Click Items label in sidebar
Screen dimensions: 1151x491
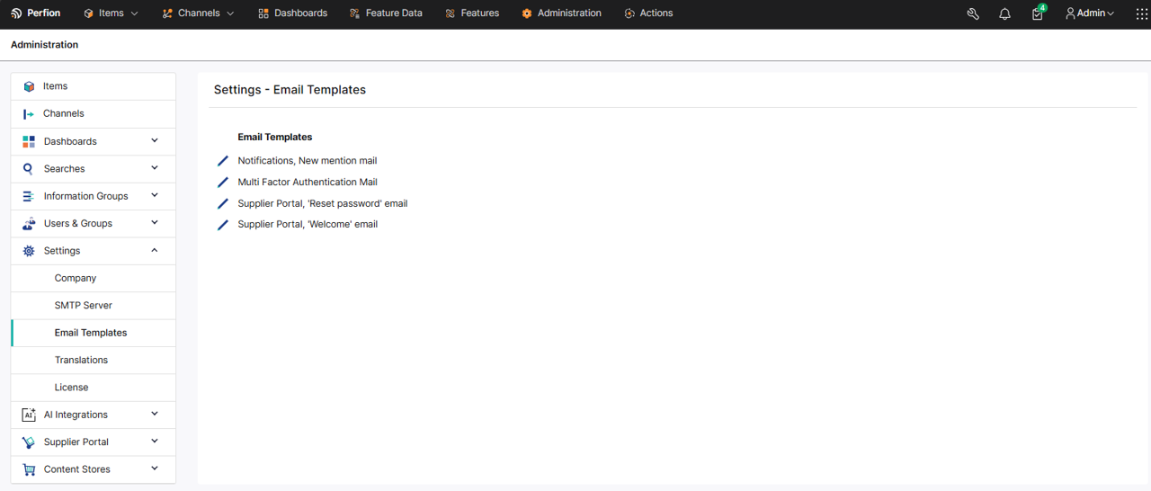pyautogui.click(x=56, y=86)
